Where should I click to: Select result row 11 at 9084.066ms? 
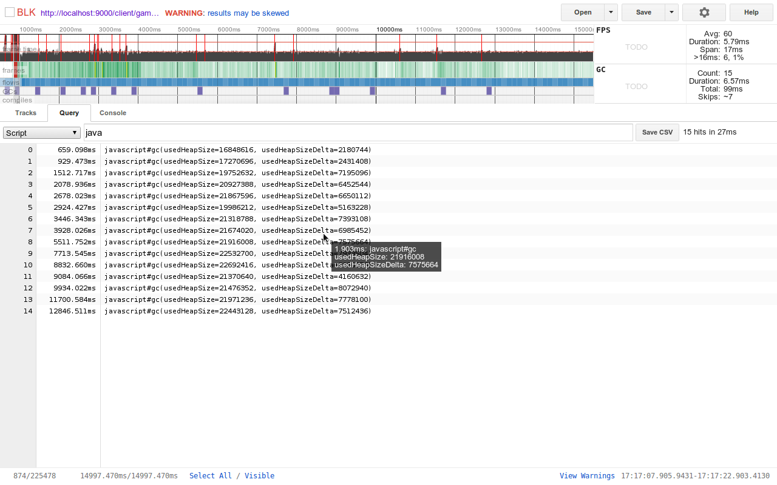click(388, 276)
